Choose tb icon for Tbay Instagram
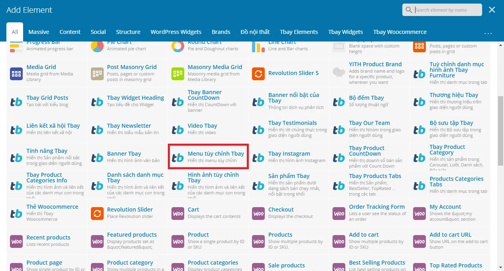The width and height of the screenshot is (504, 271). [258, 158]
